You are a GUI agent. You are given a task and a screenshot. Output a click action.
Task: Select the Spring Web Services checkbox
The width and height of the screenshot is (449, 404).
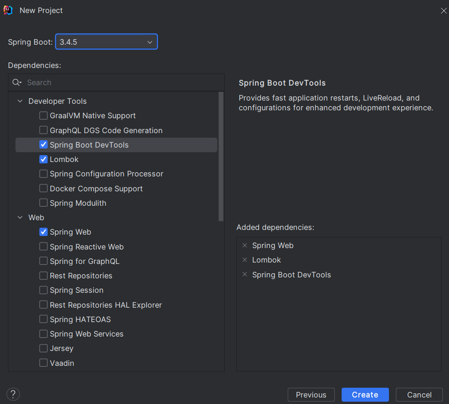43,334
